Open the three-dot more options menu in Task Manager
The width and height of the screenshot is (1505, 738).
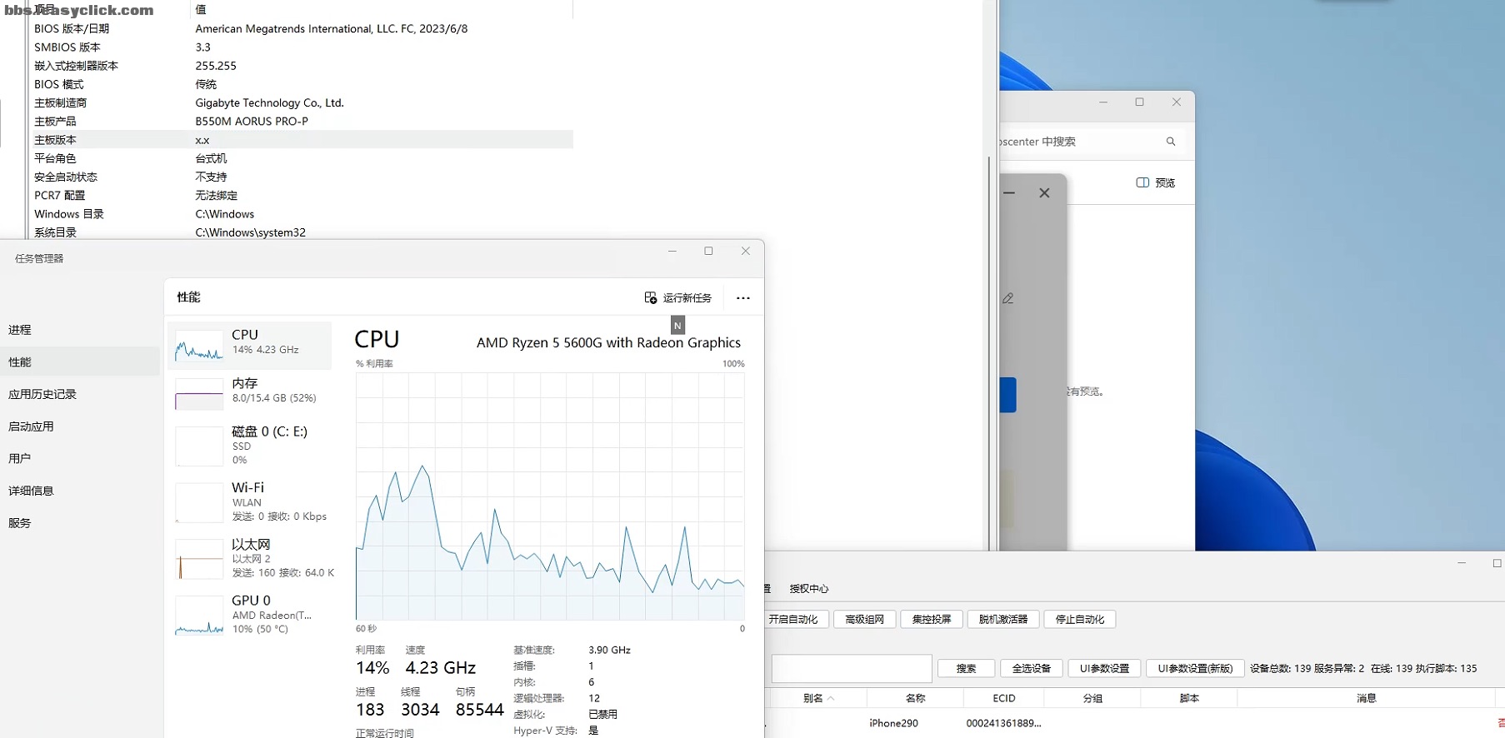[743, 298]
